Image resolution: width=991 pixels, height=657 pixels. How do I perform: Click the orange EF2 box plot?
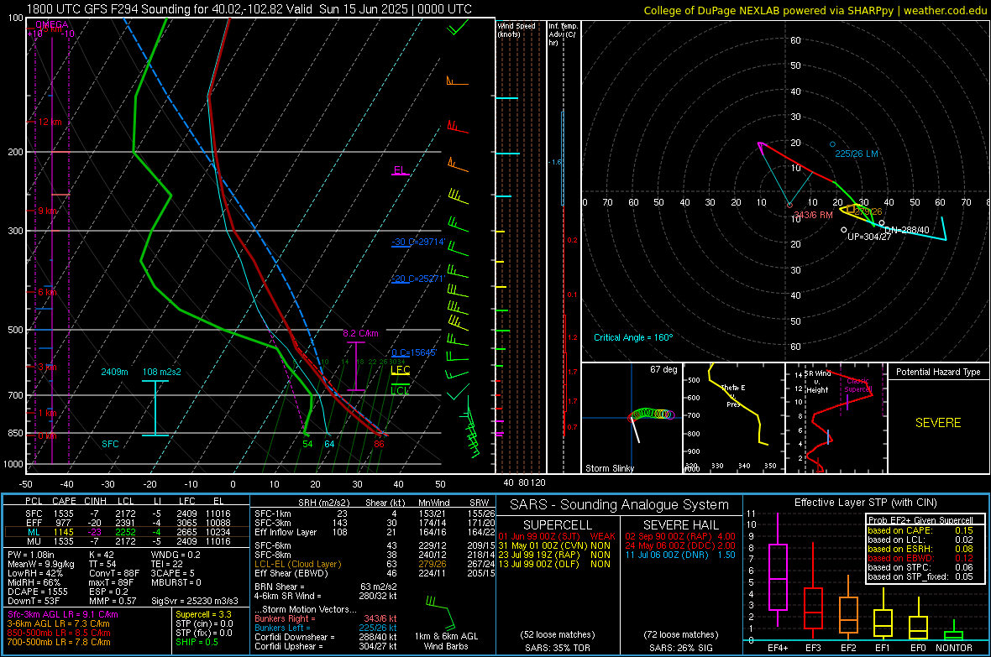[848, 607]
